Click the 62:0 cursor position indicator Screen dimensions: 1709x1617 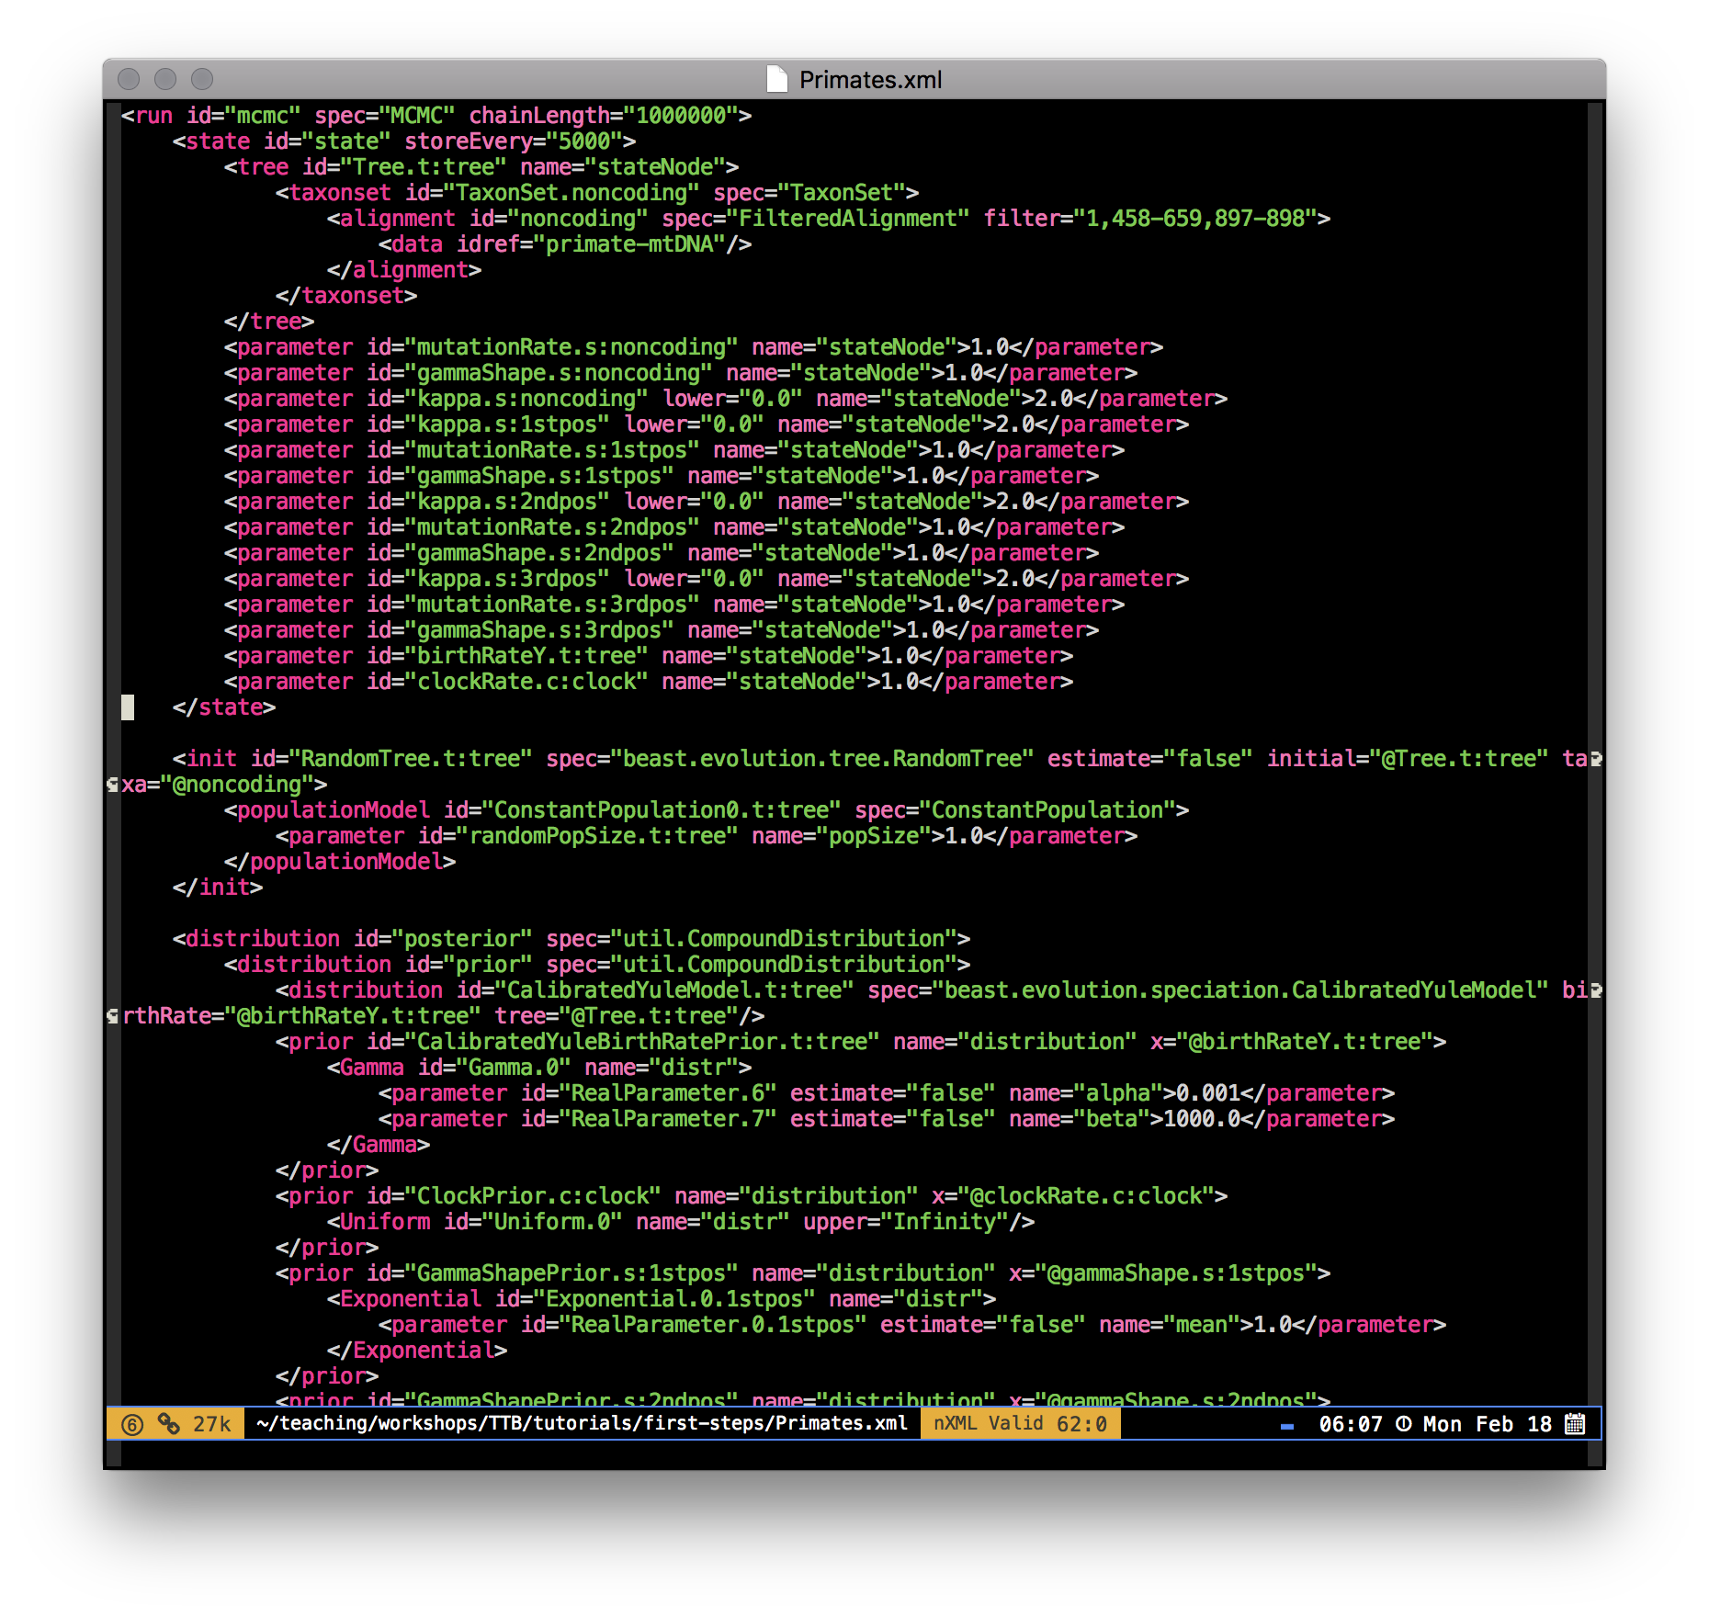[x=1081, y=1424]
